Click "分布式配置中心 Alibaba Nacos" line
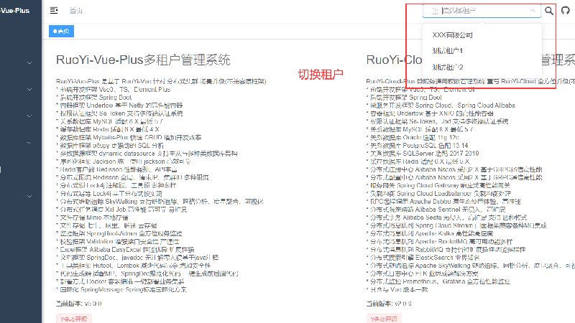Viewport: 575px width, 323px height. (x=454, y=177)
